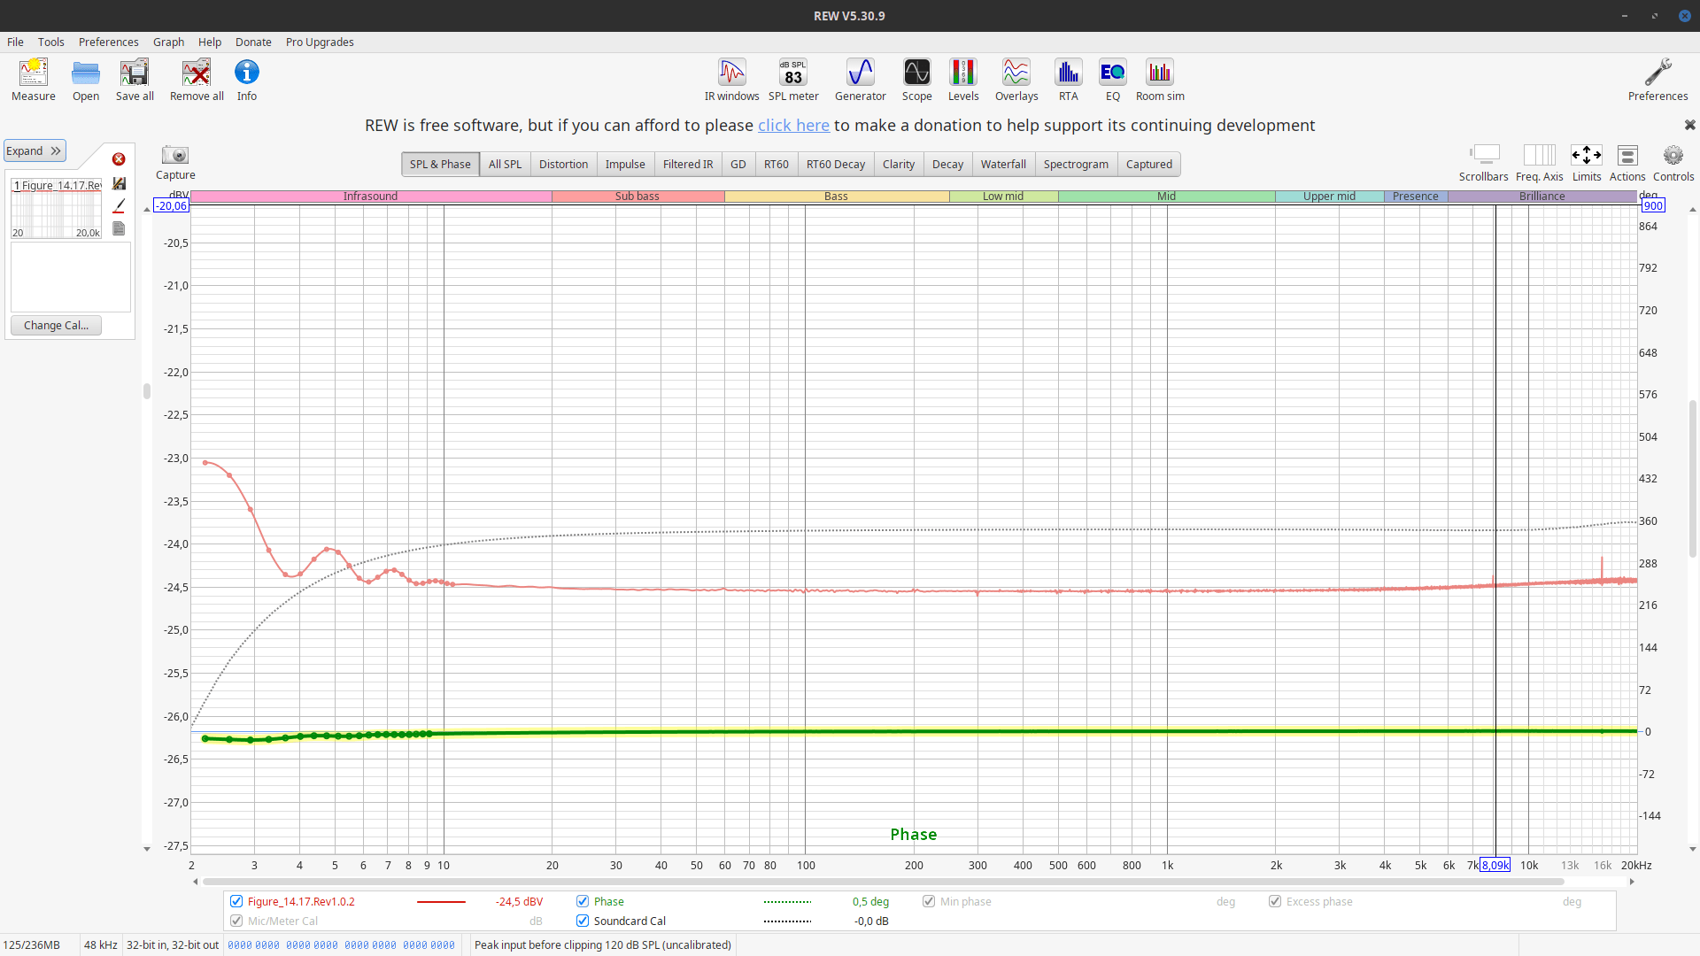The image size is (1700, 956).
Task: Switch to the Distortion tab
Action: point(563,164)
